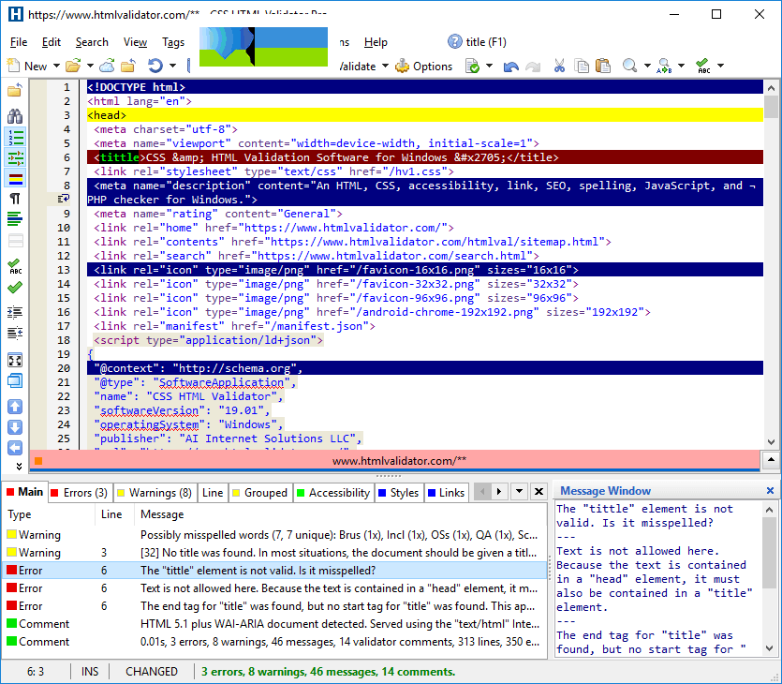Switch to the Styles tab
Screen dimensions: 782x684
[399, 493]
